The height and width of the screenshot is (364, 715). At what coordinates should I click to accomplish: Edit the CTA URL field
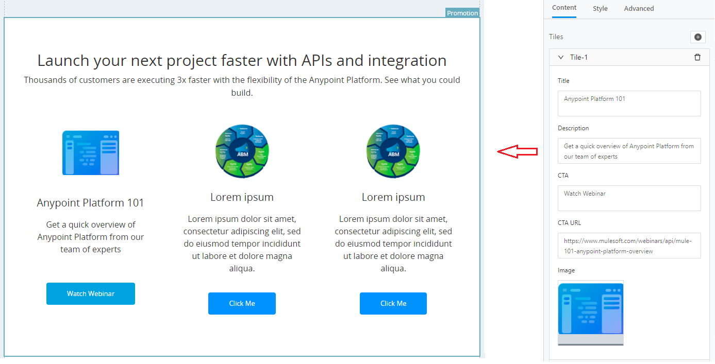[x=629, y=246]
